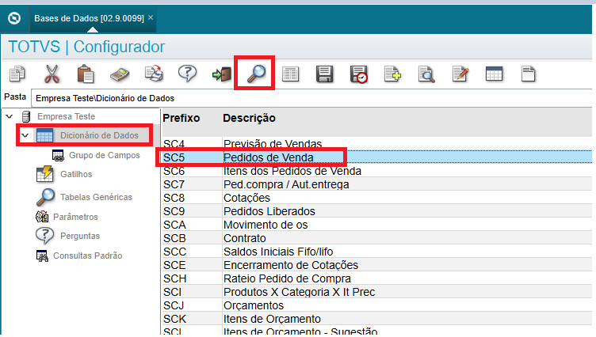The height and width of the screenshot is (337, 596).
Task: Collapse the Empresa Teste tree node
Action: [10, 116]
